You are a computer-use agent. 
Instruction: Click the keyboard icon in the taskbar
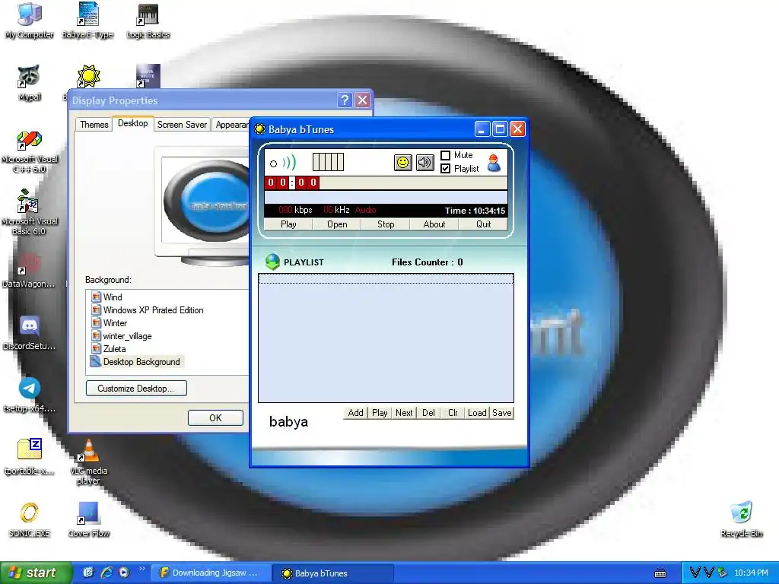(x=660, y=573)
